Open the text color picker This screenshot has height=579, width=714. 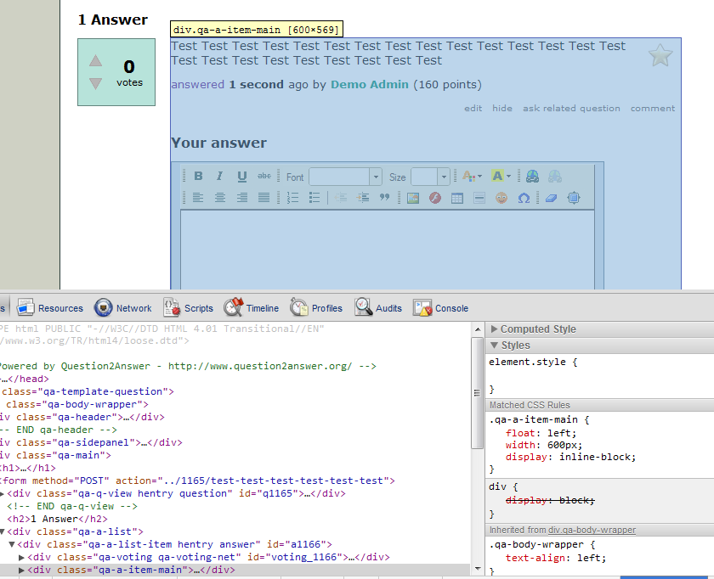[471, 177]
